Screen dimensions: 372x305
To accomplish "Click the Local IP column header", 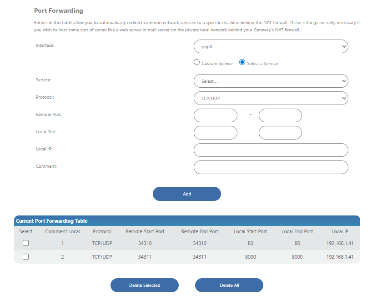I will [x=340, y=231].
